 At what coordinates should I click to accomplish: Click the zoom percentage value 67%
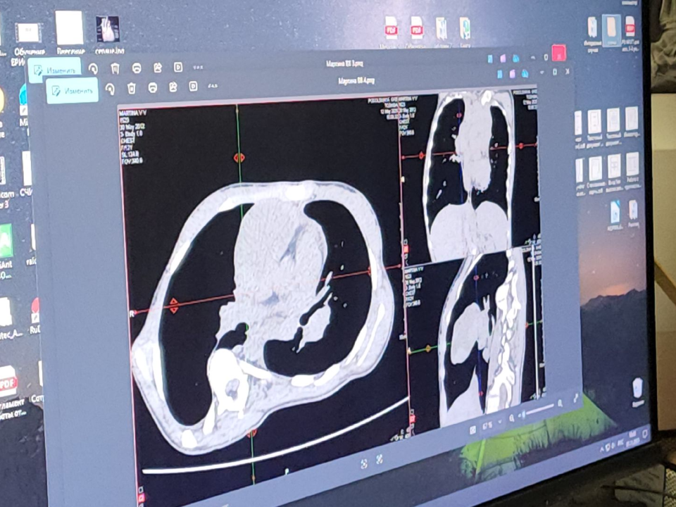tap(487, 425)
